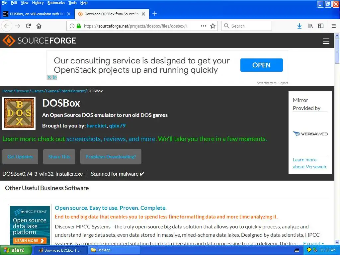Open 'Open source. Easy to use' heading link
Screen dimensions: 340x255
111,208
